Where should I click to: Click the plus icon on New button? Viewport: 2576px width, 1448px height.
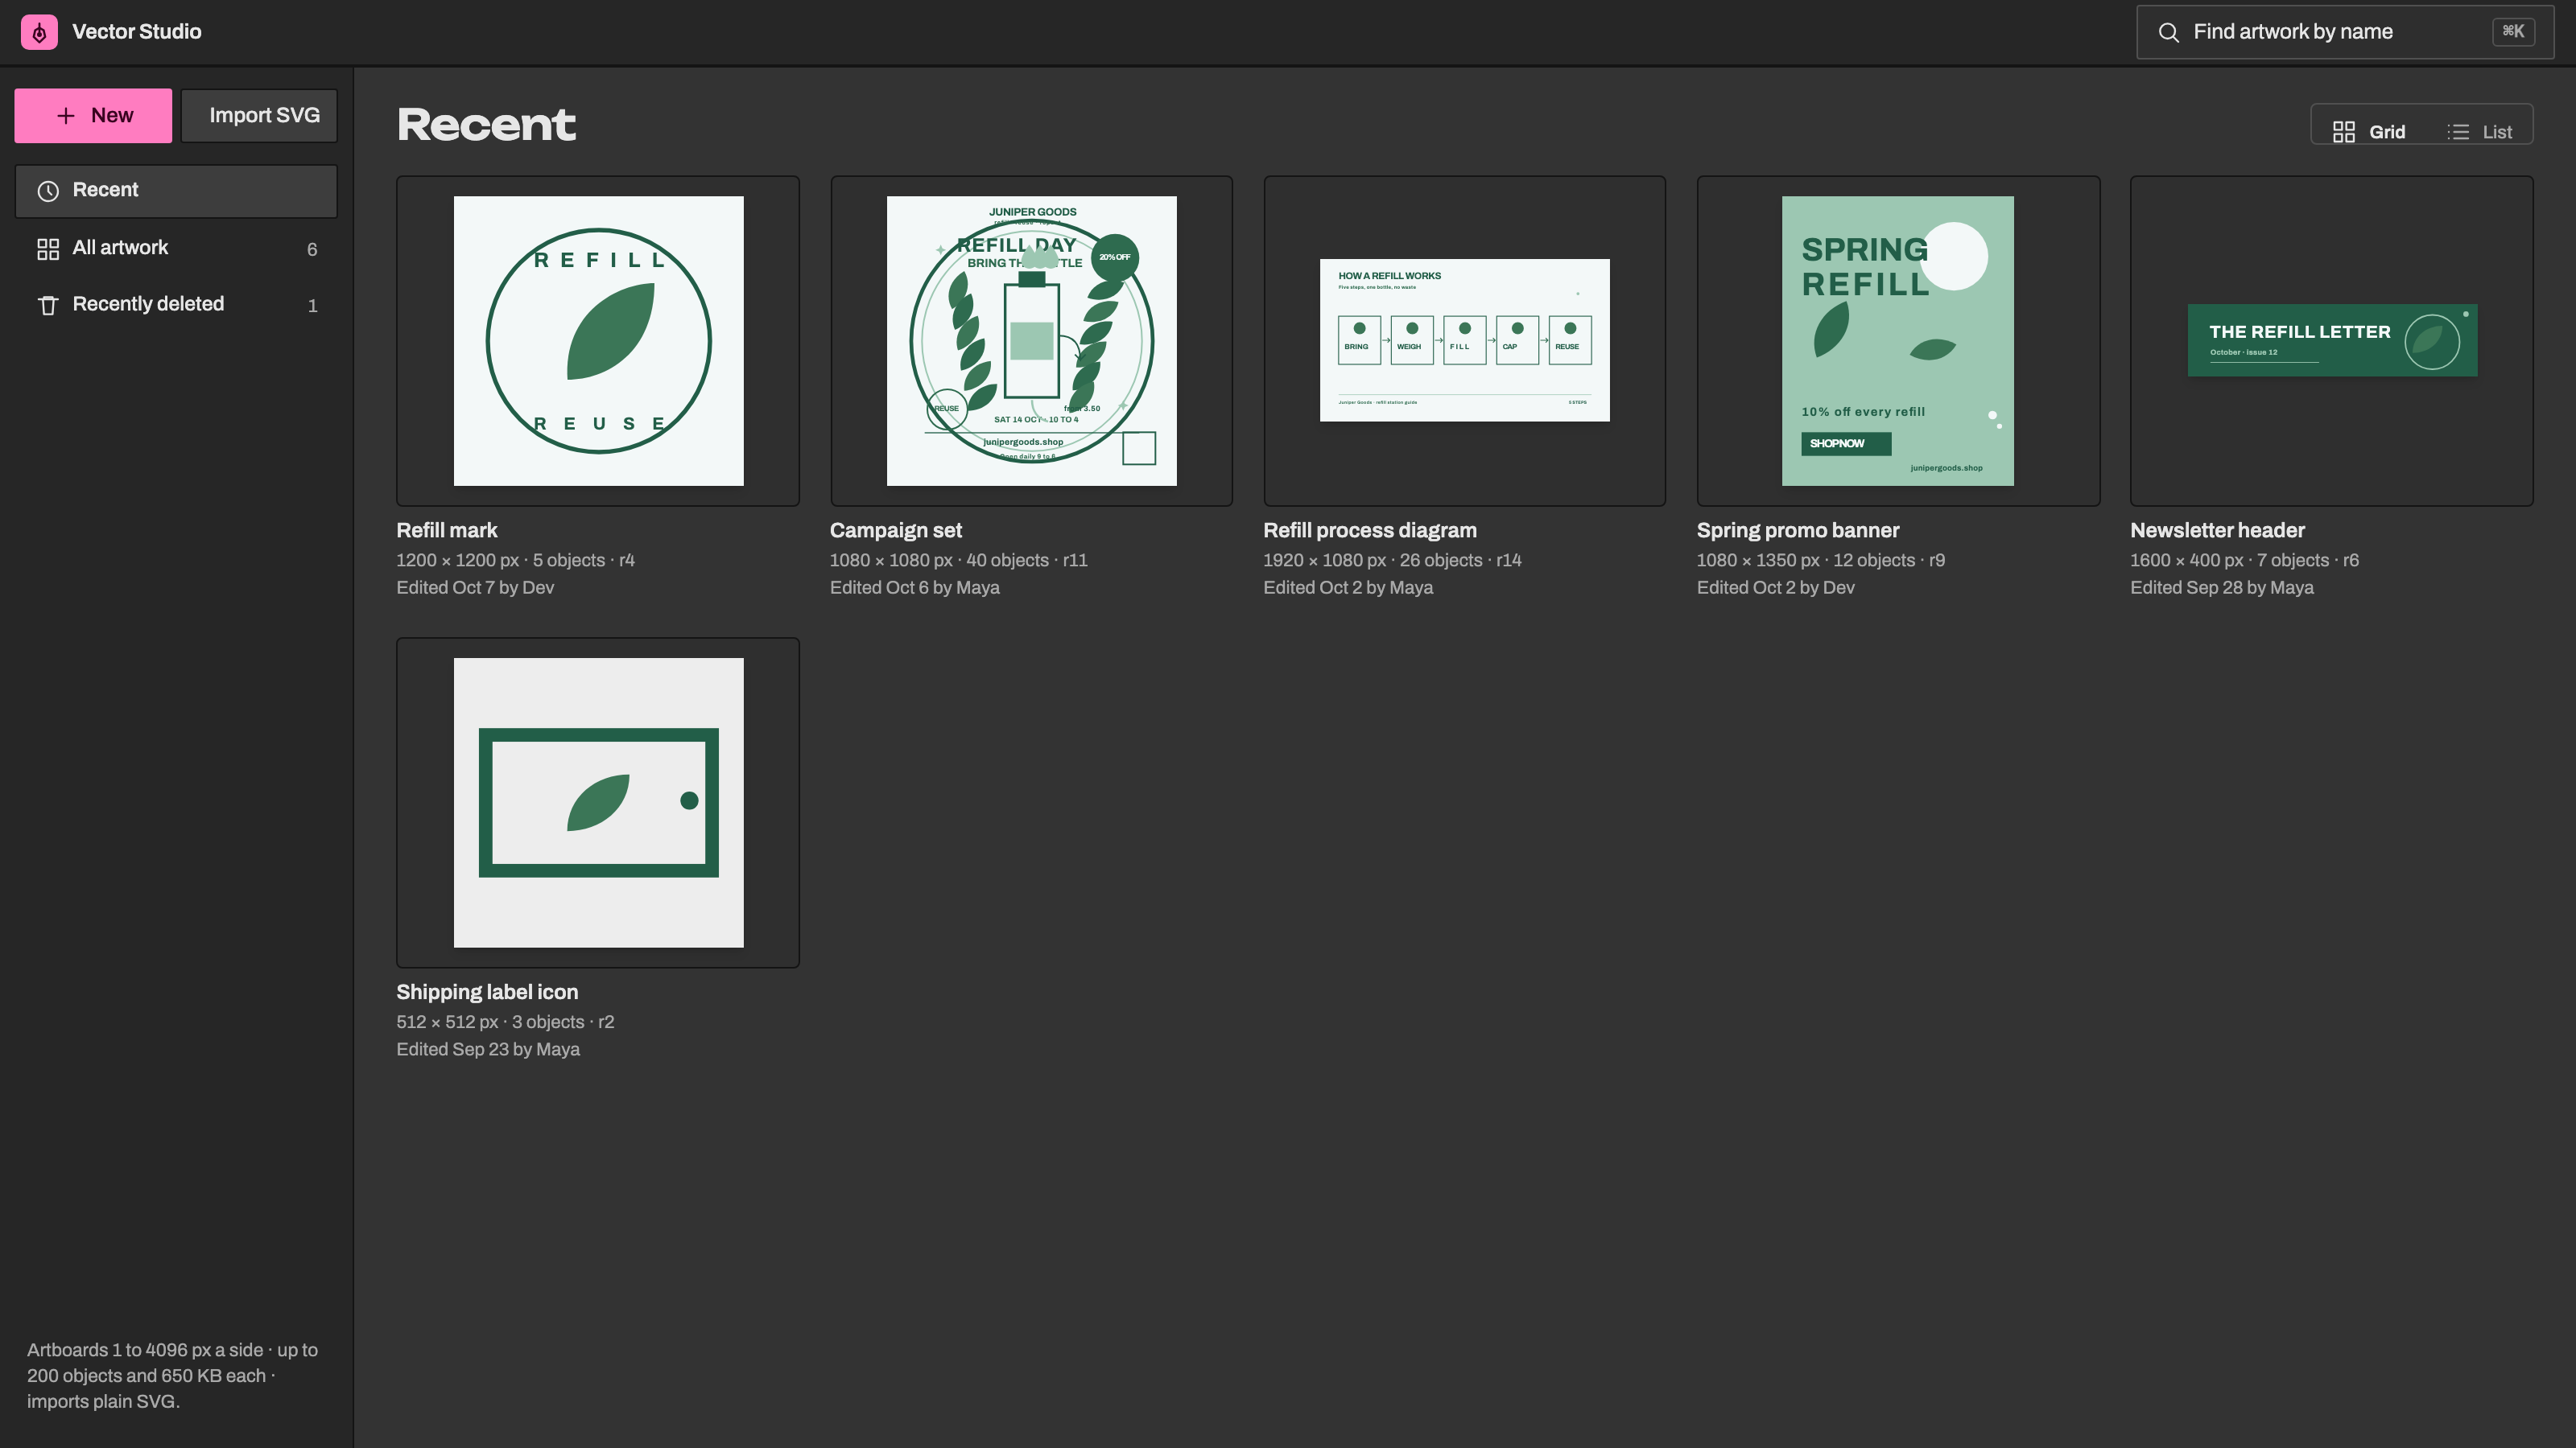66,116
